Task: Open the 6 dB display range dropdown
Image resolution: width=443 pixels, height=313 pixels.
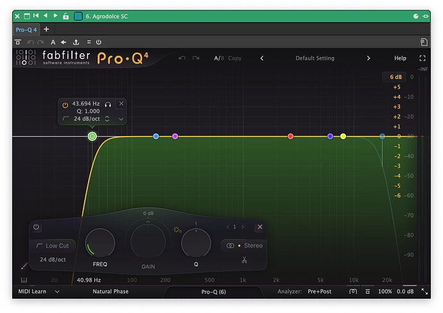Action: (x=394, y=77)
